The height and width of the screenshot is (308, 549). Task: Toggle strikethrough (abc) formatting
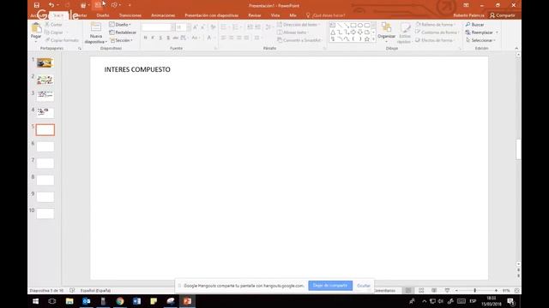pyautogui.click(x=175, y=38)
